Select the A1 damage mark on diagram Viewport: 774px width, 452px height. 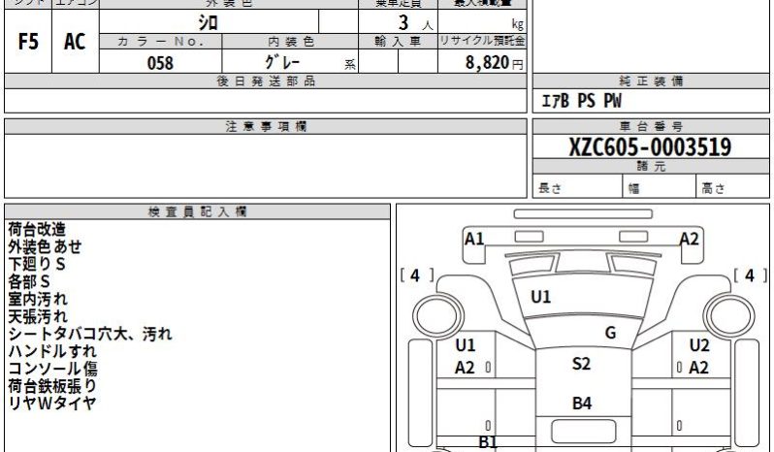point(474,239)
